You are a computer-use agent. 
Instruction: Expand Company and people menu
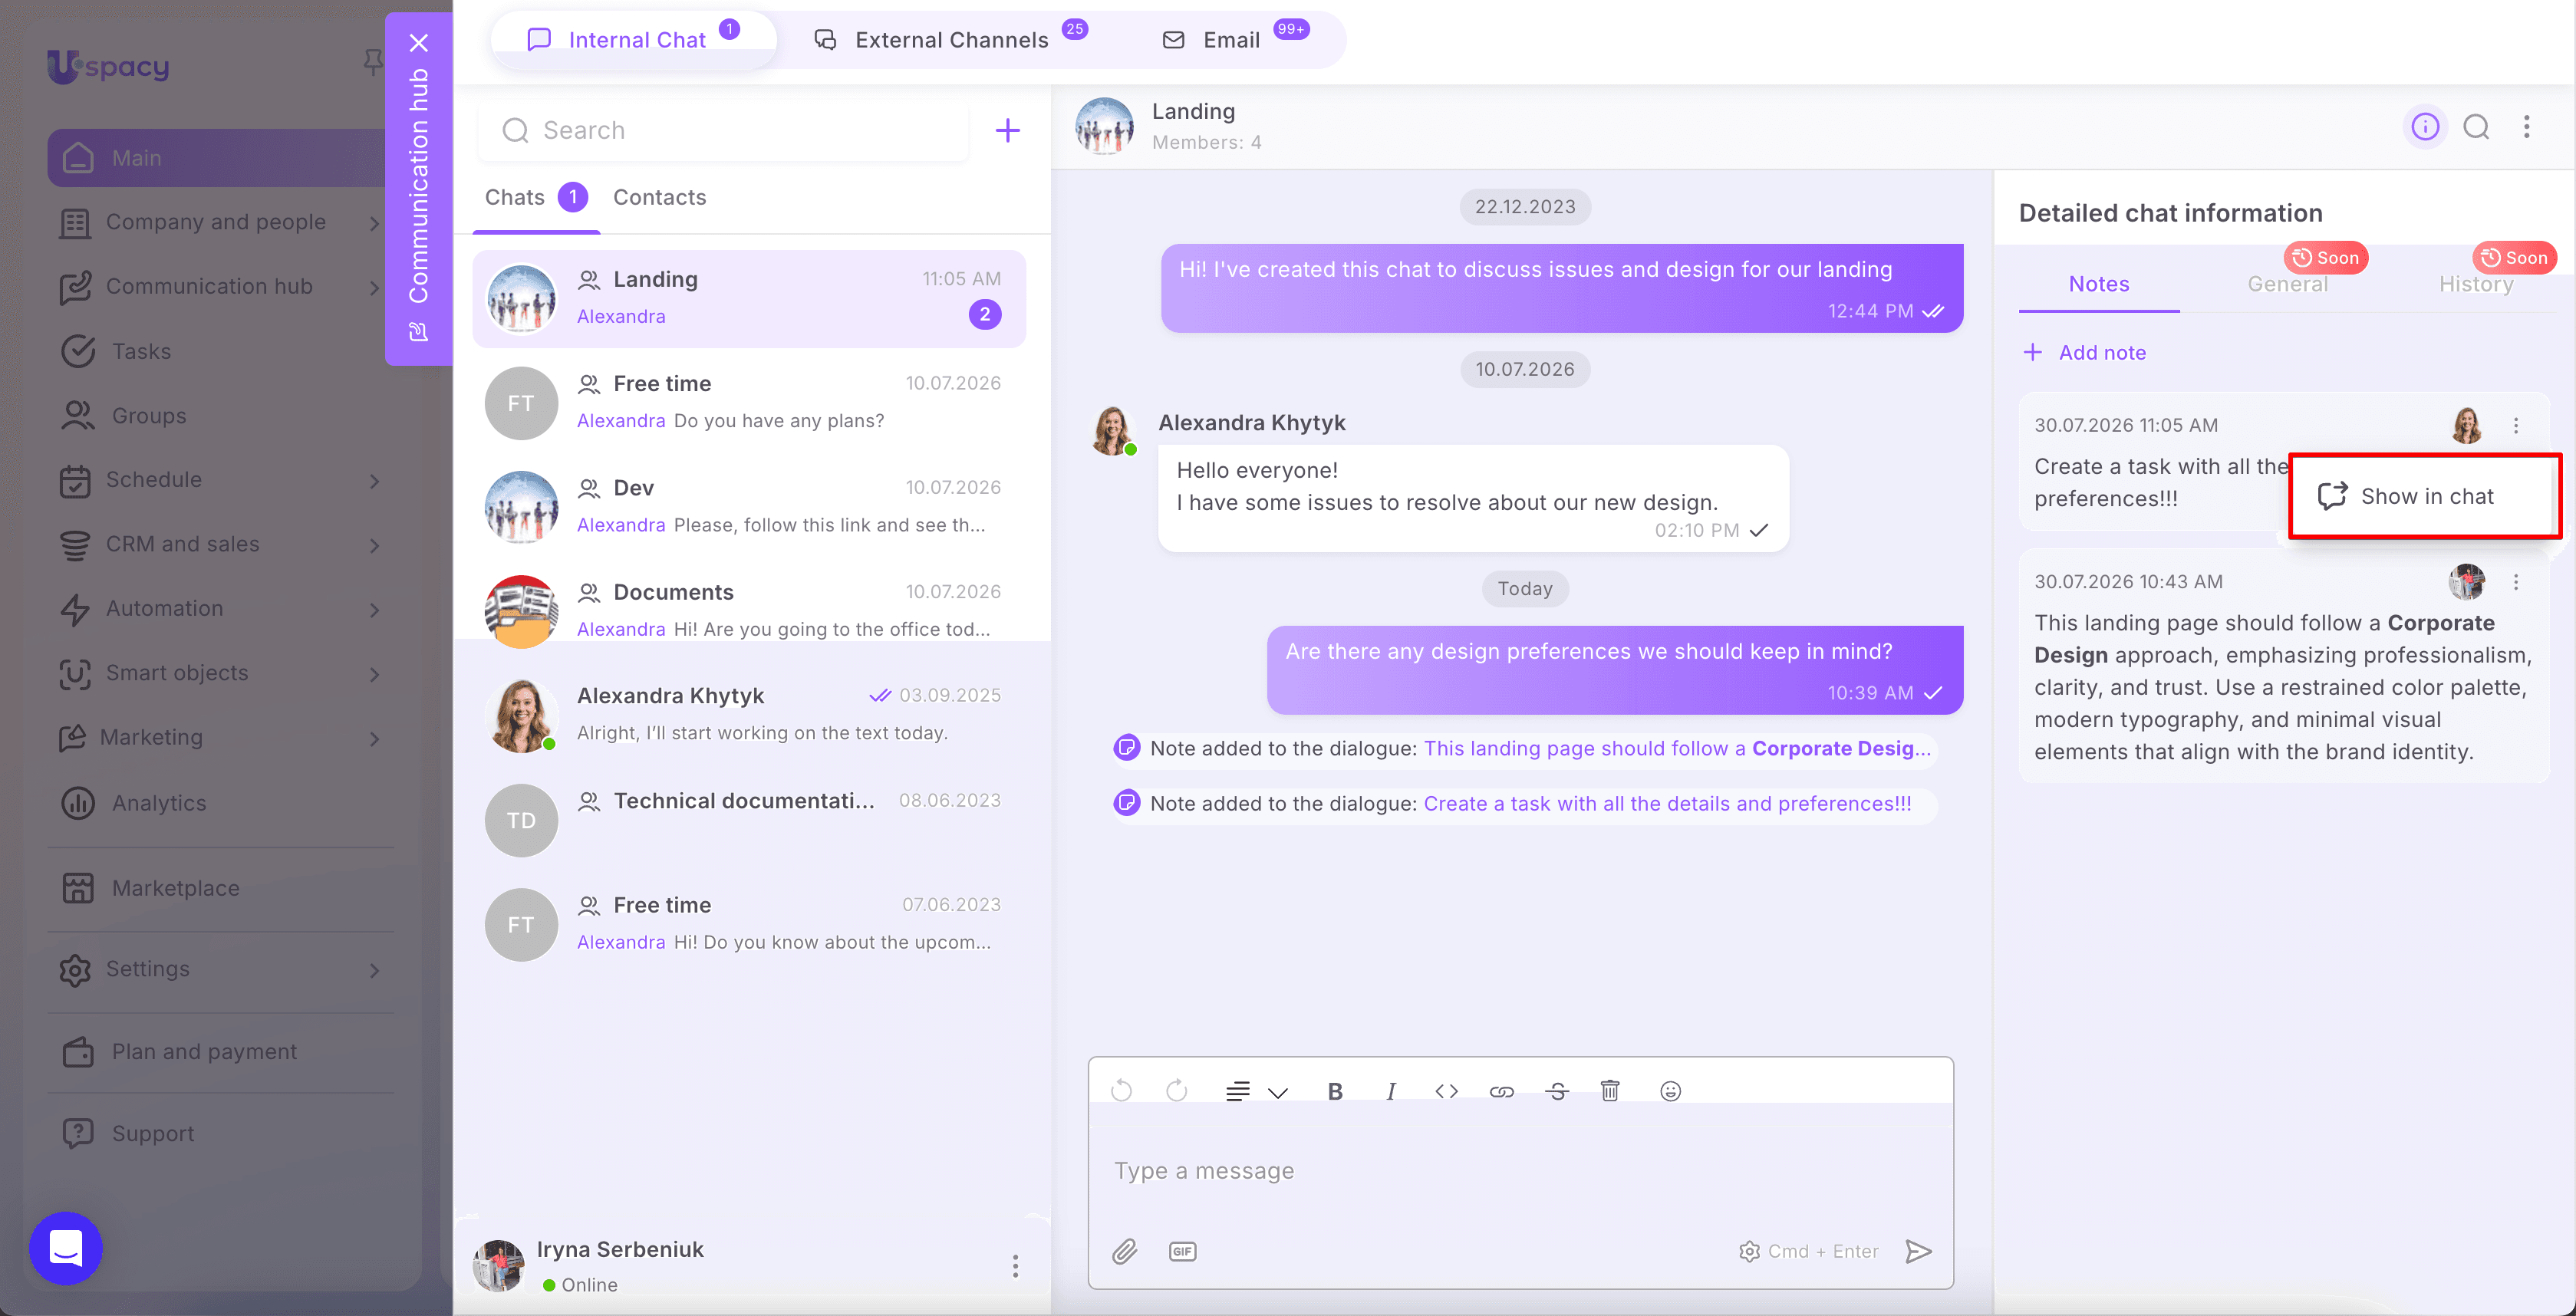(x=375, y=222)
